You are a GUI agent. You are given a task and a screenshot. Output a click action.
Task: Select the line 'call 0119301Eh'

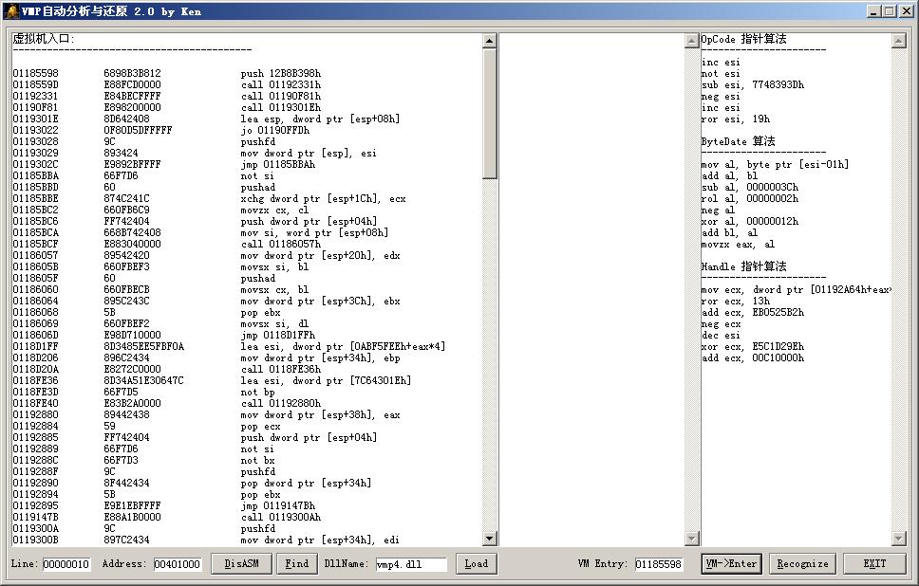point(281,108)
